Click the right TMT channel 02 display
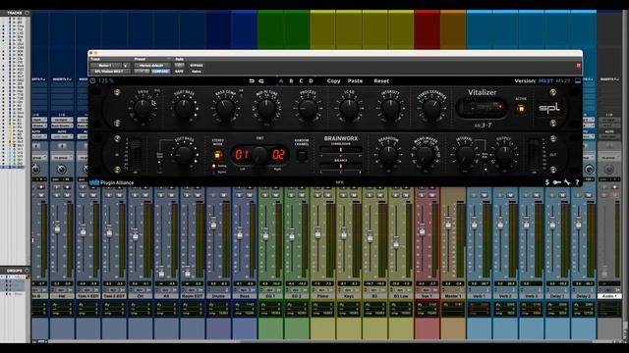Viewport: 629px width, 353px height. (x=278, y=155)
